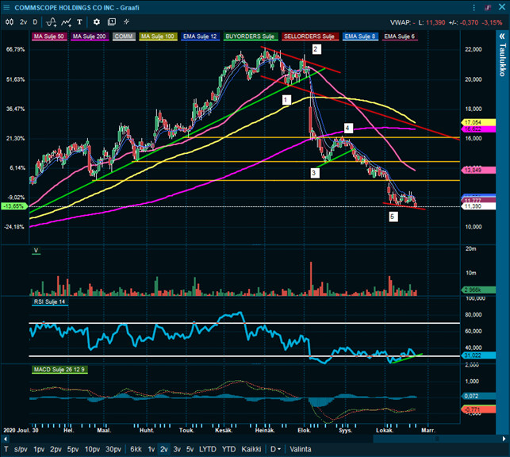Open the D interval dropdown at bottom
The image size is (510, 457).
click(x=275, y=449)
